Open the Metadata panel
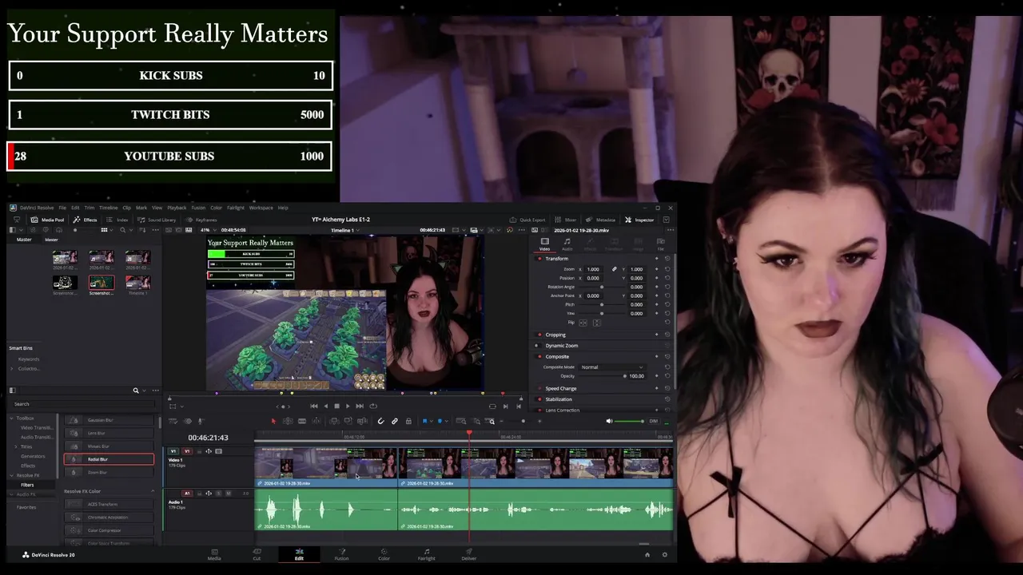Image resolution: width=1023 pixels, height=575 pixels. click(601, 220)
